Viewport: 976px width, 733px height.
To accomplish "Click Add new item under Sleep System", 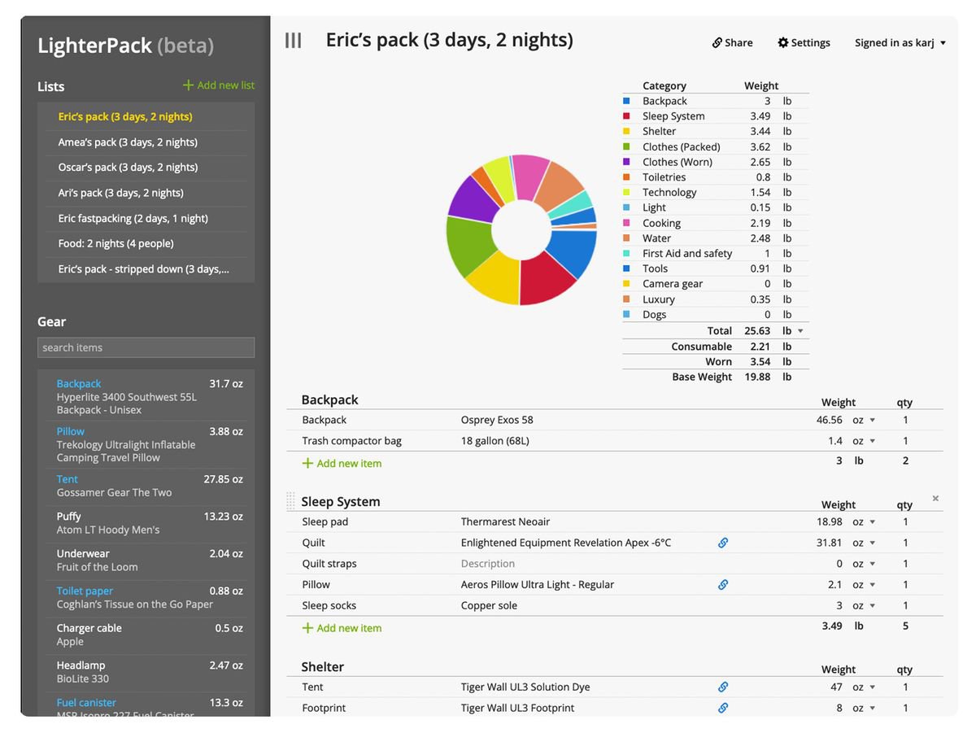I will (x=342, y=628).
